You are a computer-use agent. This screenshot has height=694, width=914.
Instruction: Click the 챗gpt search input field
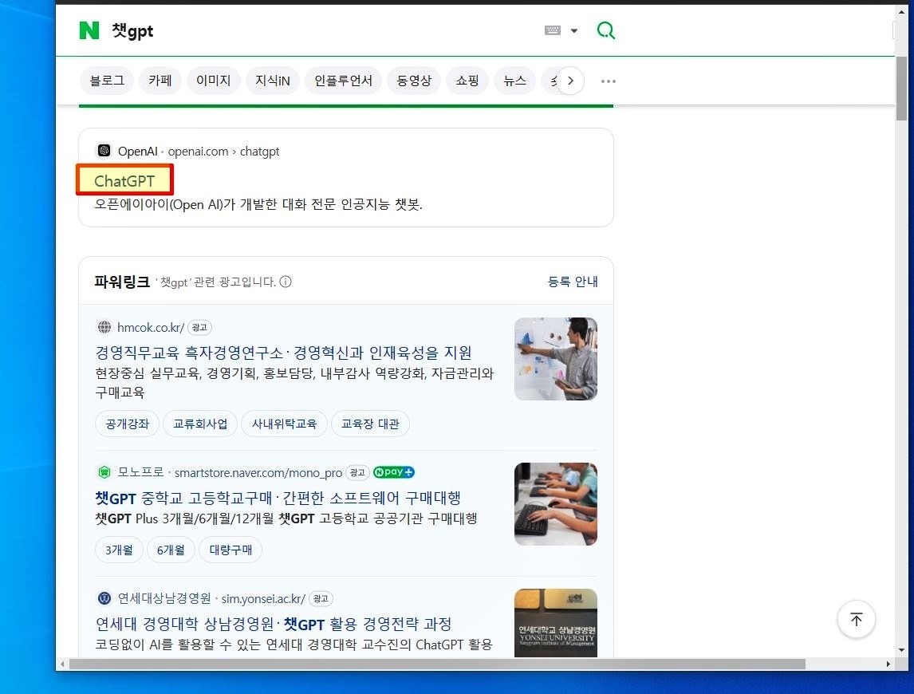coord(321,30)
